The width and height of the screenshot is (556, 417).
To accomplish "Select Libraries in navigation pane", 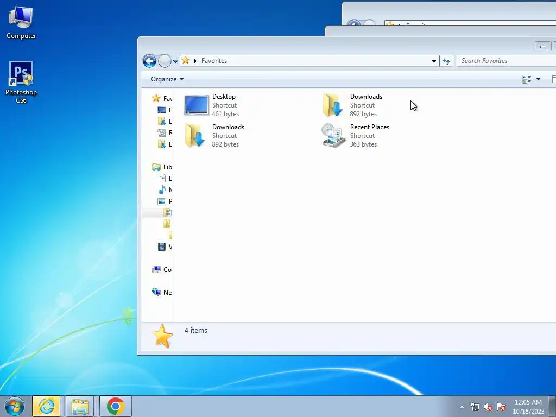I will coord(162,167).
